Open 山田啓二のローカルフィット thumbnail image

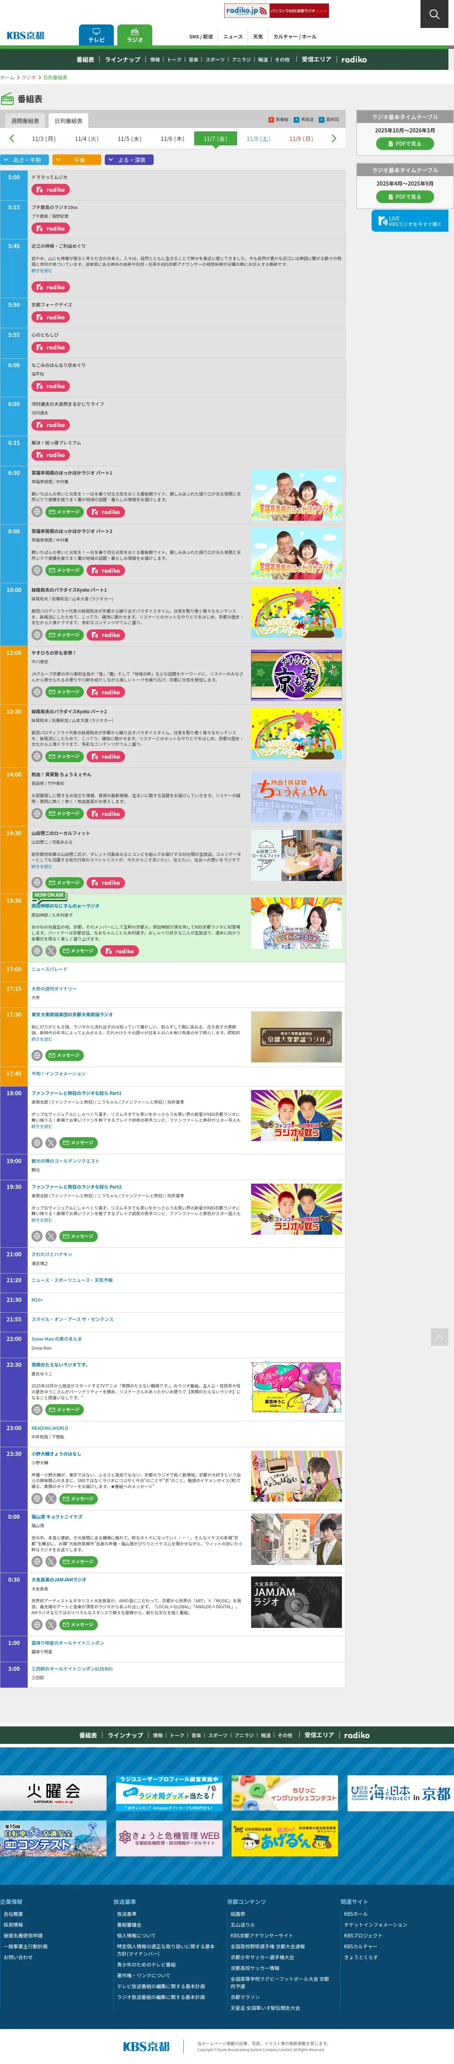[x=296, y=856]
